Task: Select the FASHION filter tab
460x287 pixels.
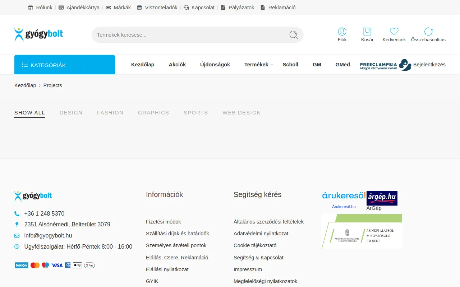Action: coord(110,113)
